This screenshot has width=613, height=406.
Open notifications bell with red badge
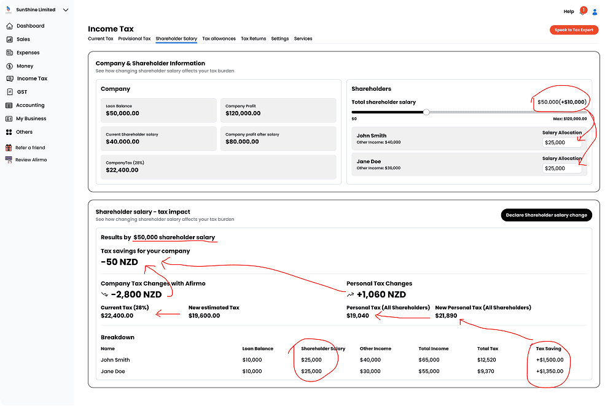pos(582,11)
